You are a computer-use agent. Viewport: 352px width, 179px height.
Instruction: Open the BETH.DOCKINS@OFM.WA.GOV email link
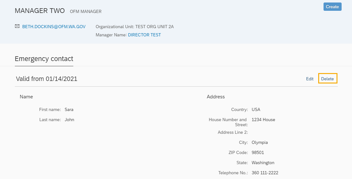click(54, 27)
